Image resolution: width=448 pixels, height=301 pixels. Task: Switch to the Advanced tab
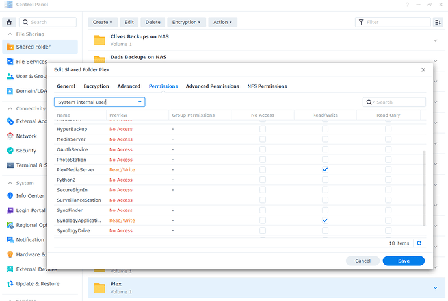pyautogui.click(x=129, y=86)
